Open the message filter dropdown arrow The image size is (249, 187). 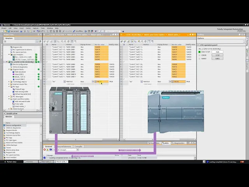point(77,150)
